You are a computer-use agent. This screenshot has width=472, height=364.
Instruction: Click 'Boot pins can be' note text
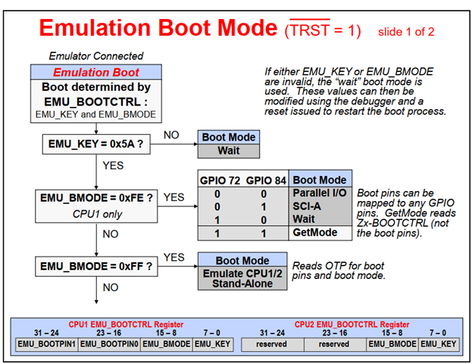[x=395, y=193]
